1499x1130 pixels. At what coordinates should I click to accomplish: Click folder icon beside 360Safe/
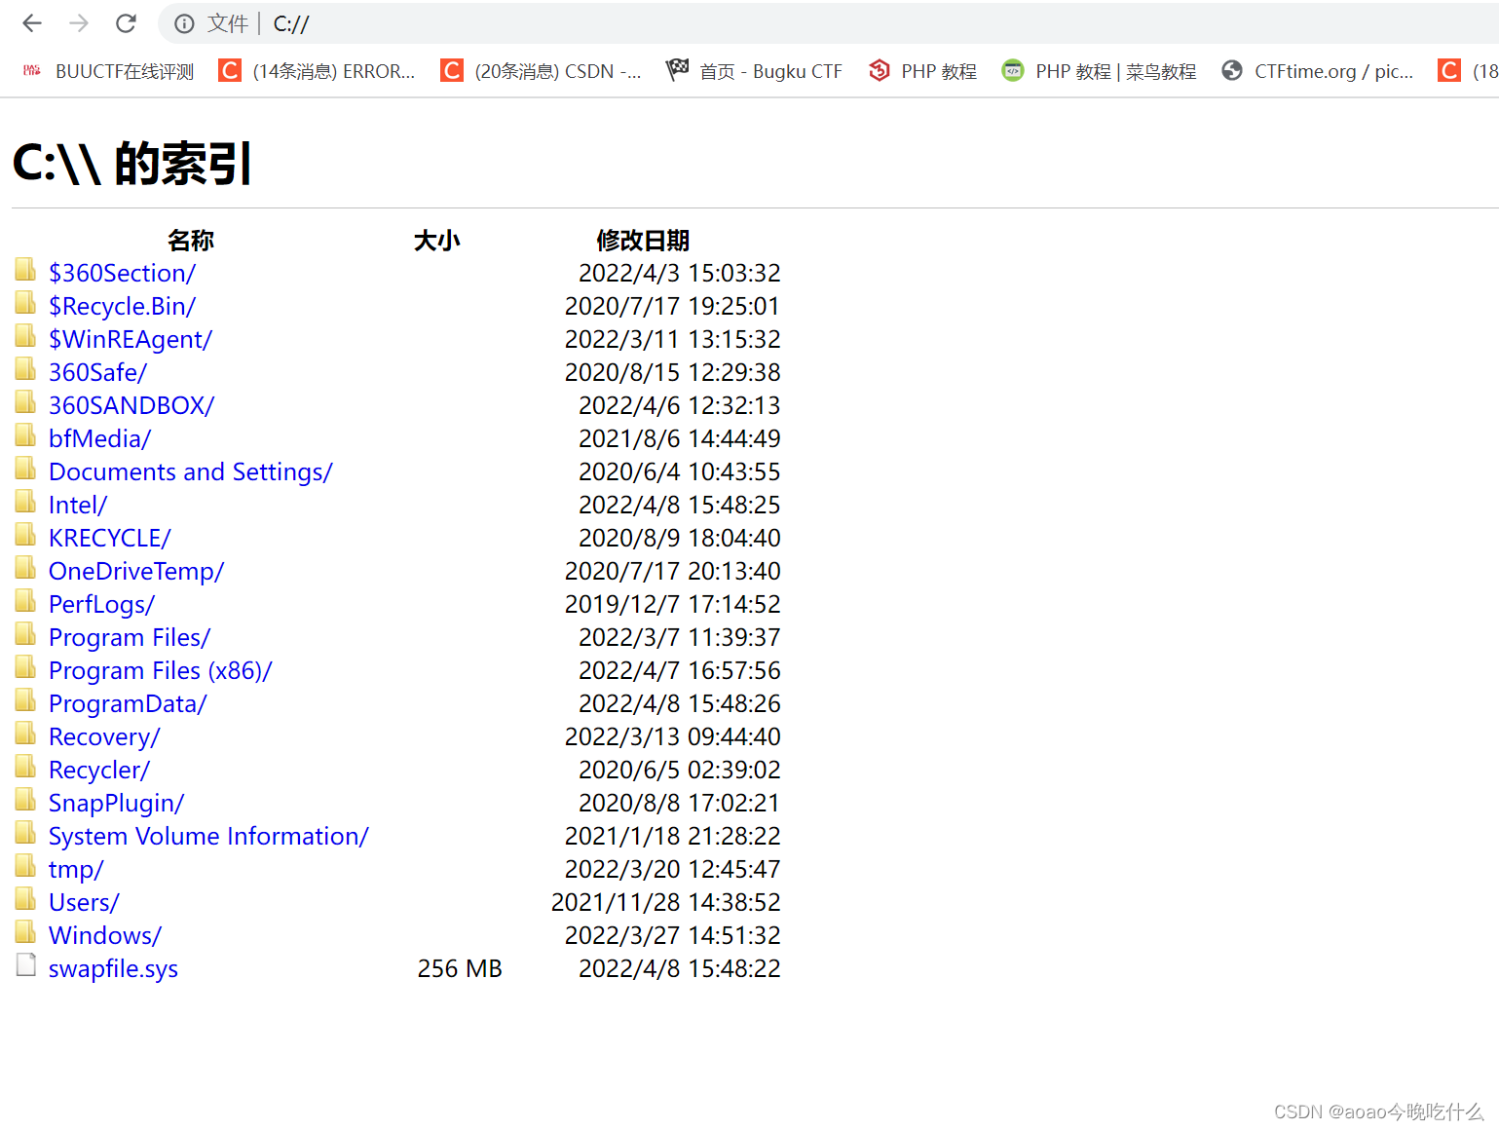(x=26, y=369)
